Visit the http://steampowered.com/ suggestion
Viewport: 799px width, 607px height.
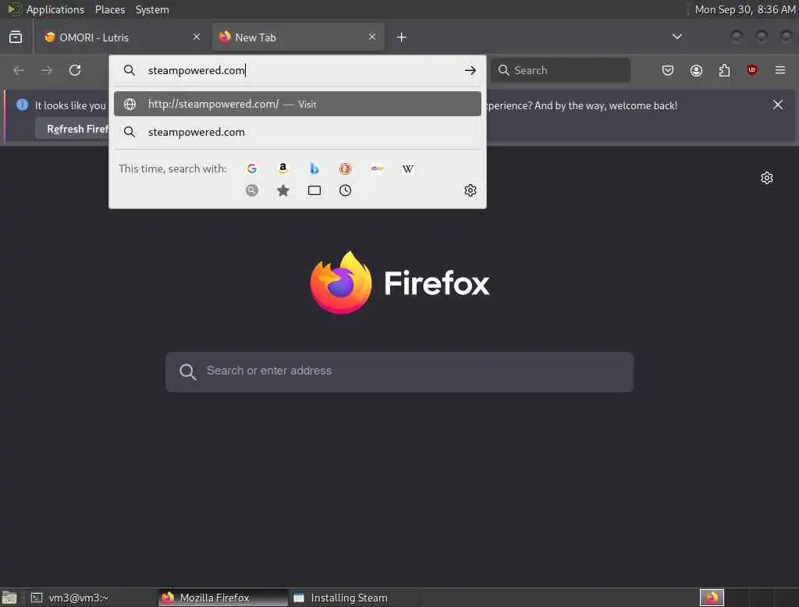tap(297, 104)
